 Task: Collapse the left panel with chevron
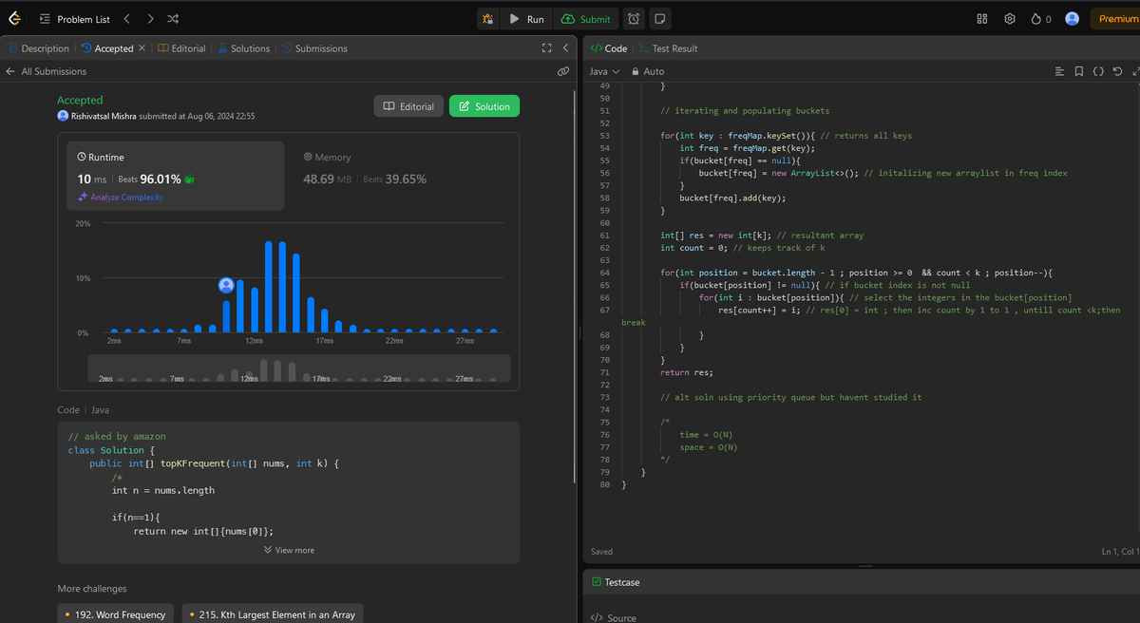(x=565, y=48)
